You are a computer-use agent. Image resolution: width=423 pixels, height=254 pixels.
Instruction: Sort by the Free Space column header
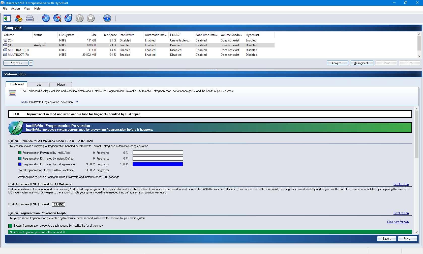click(108, 35)
